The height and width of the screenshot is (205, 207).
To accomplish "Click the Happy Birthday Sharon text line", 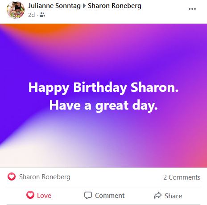I will 103,88.
